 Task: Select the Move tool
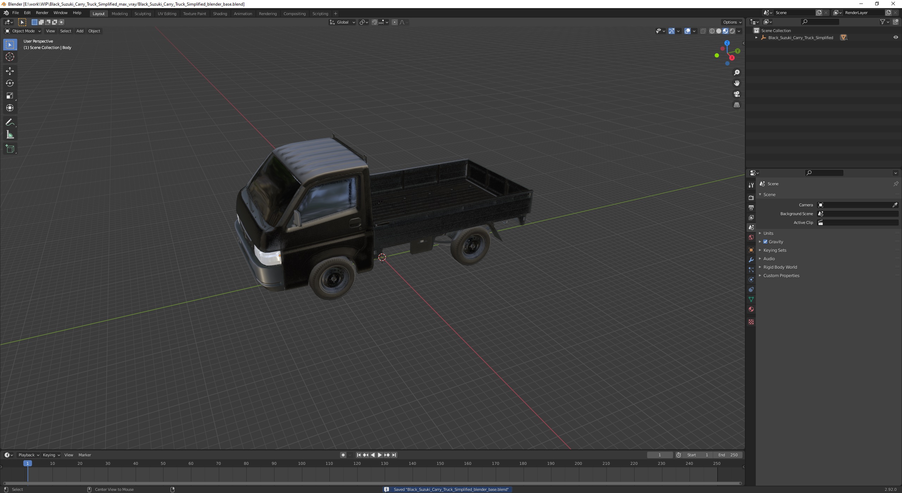coord(10,71)
